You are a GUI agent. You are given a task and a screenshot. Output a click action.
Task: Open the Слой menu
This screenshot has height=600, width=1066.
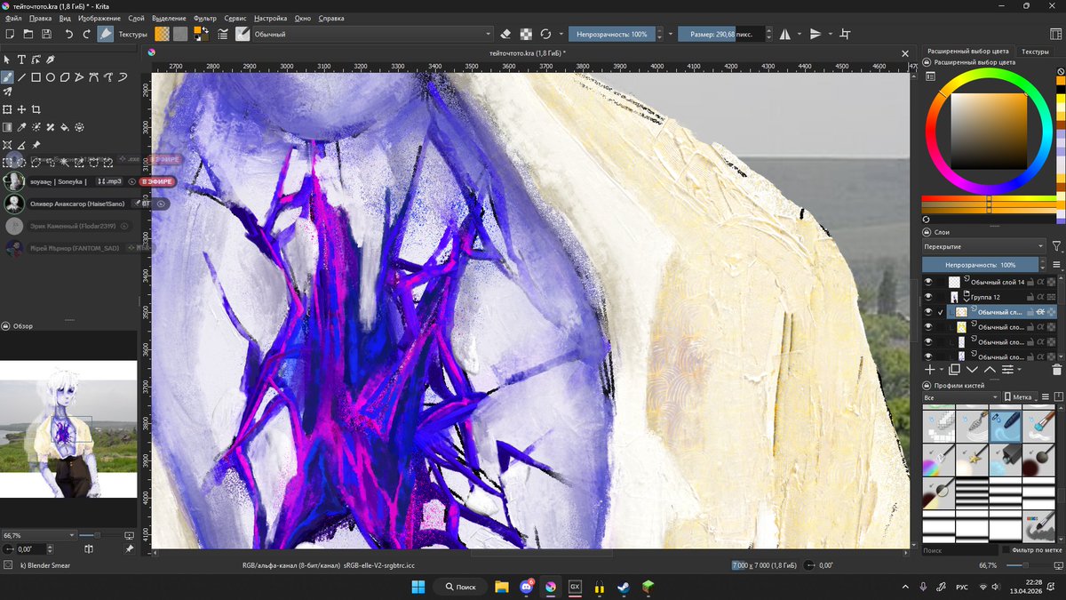[136, 18]
